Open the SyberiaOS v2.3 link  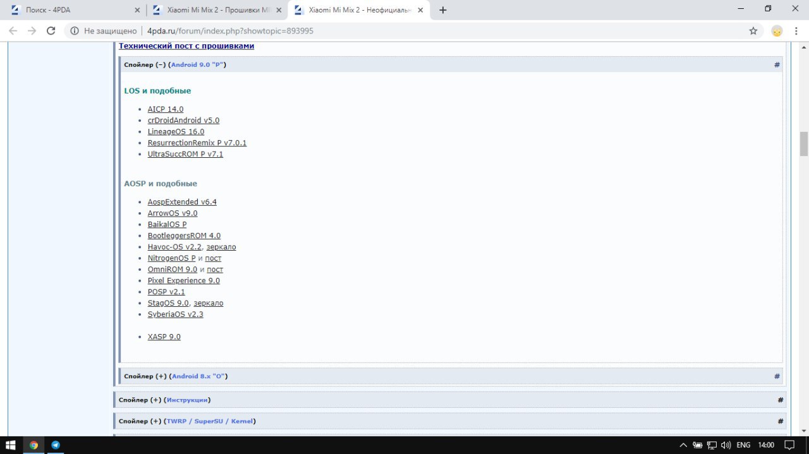click(176, 314)
